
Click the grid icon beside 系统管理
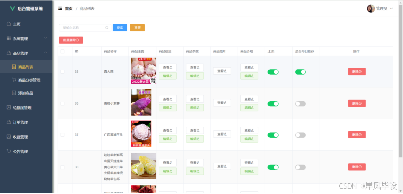pos(9,38)
